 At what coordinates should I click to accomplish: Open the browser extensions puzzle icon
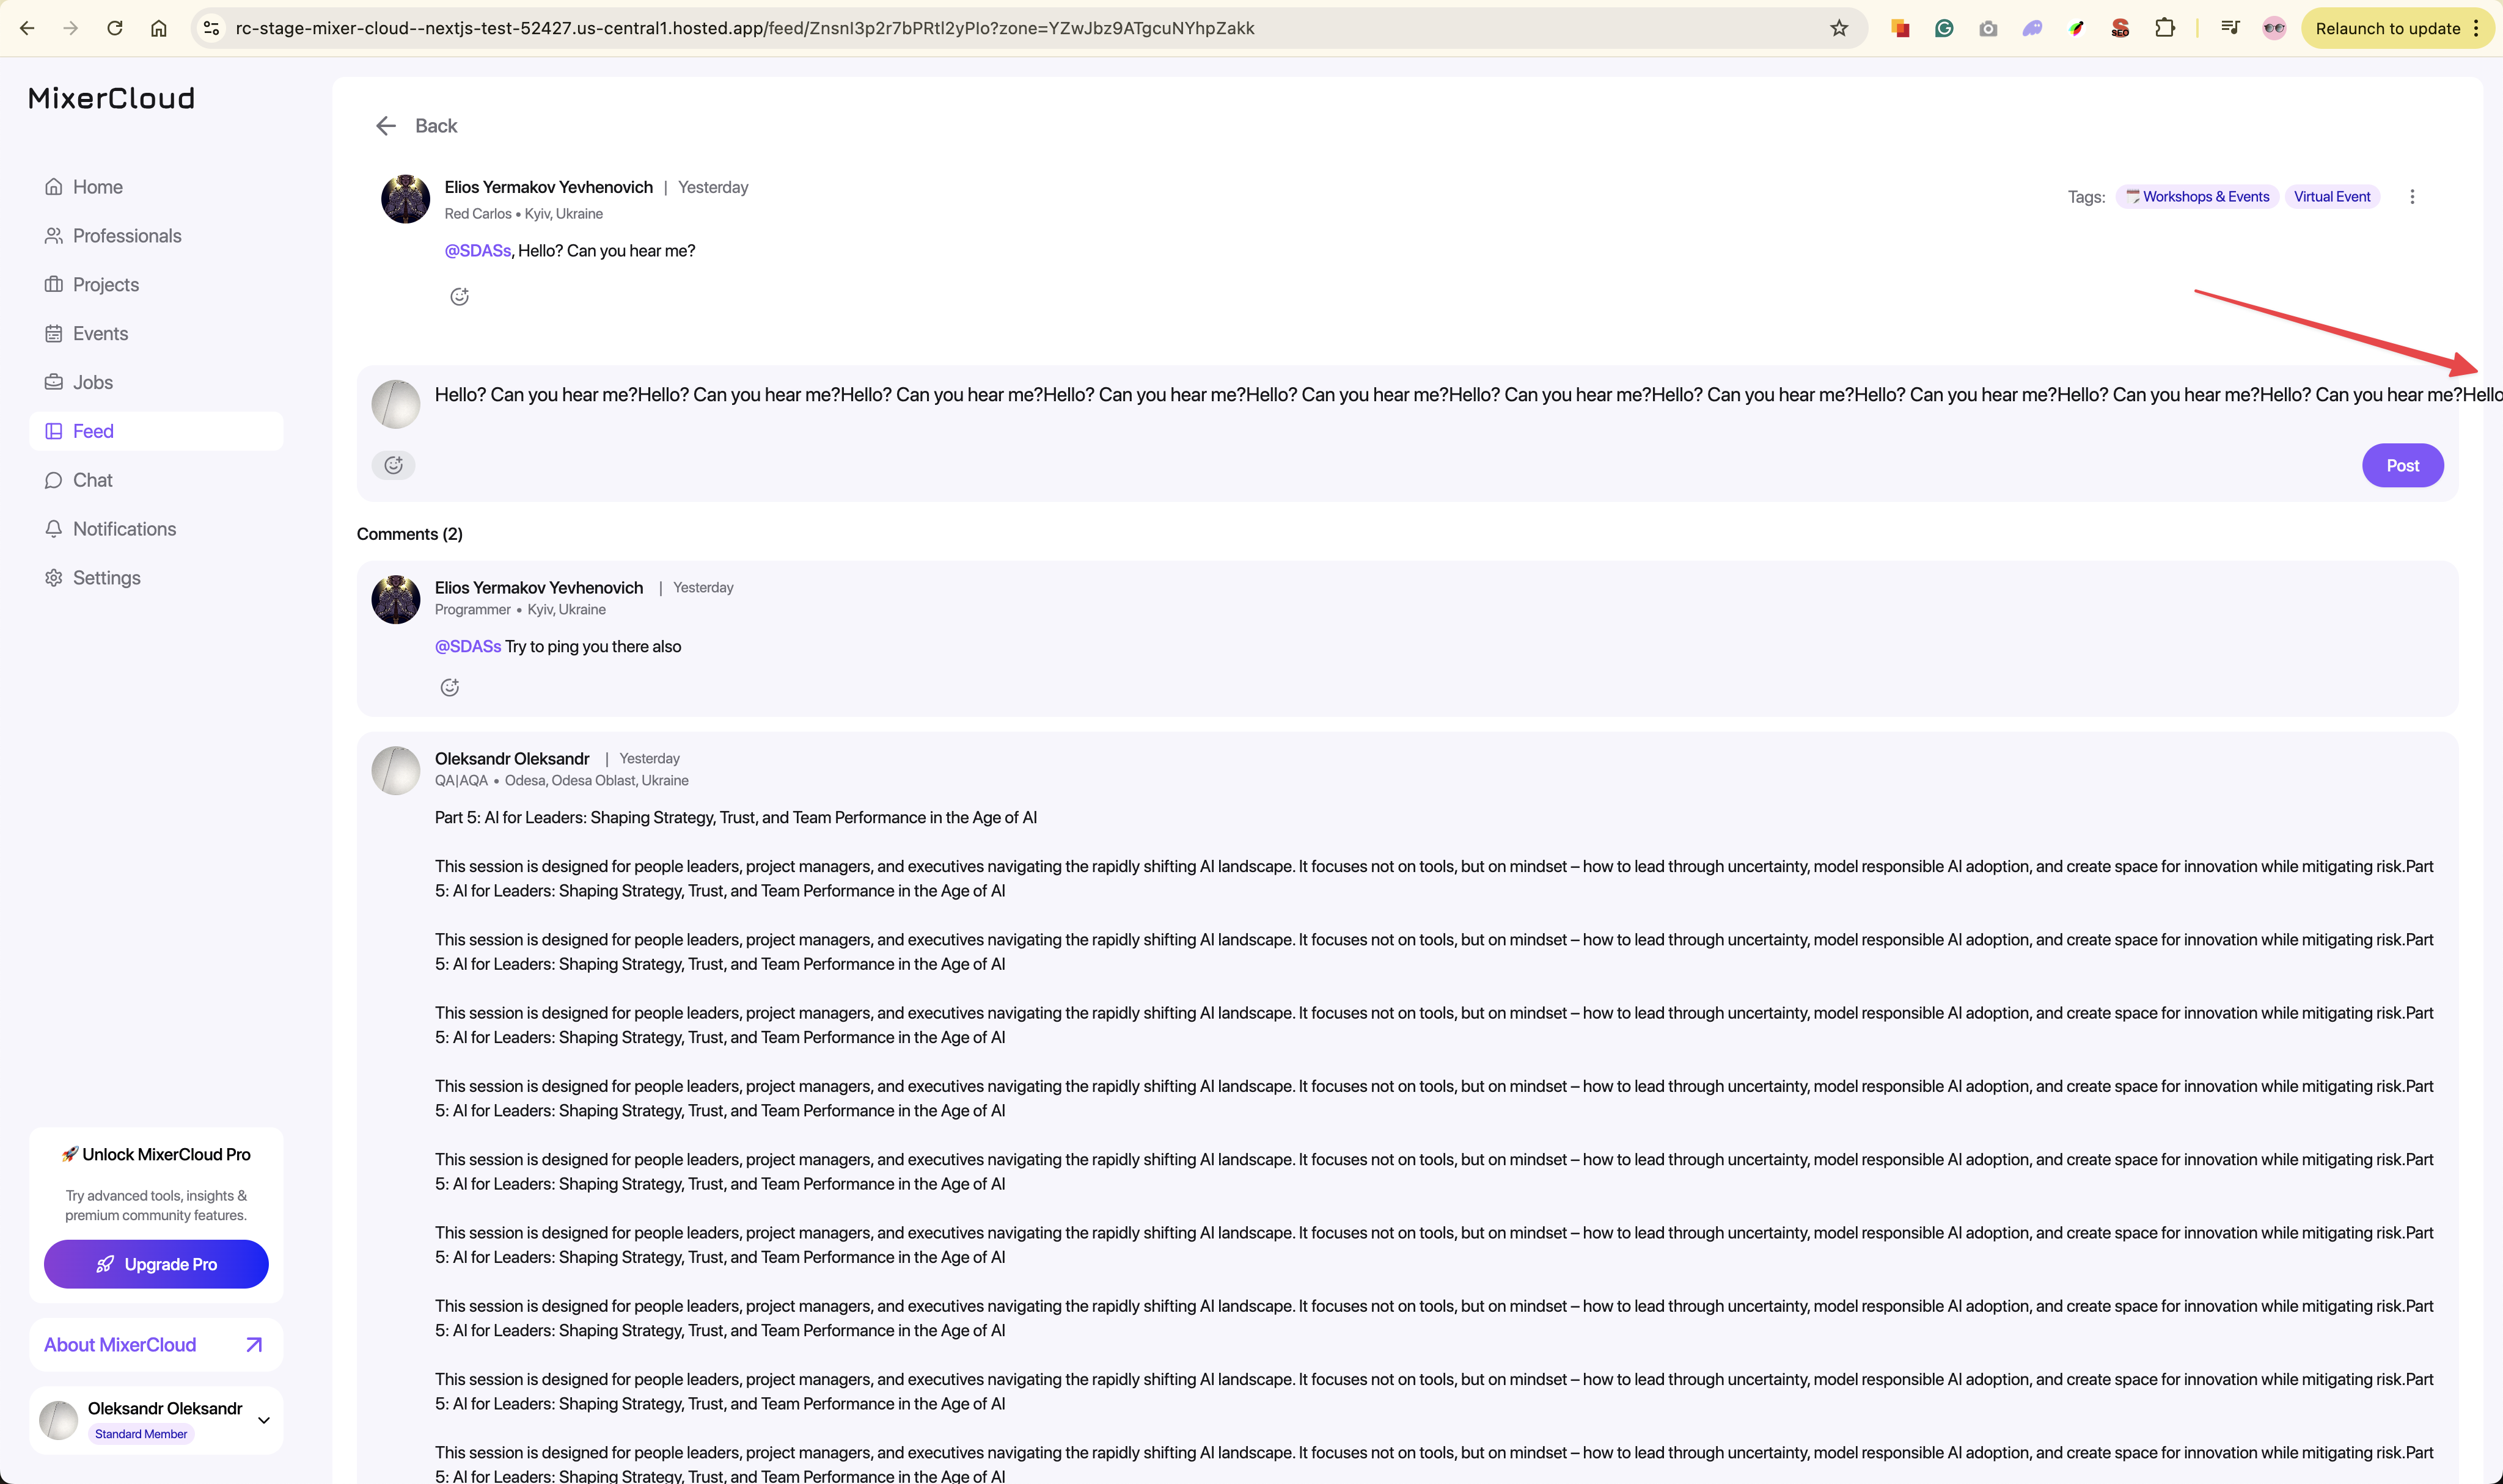coord(2164,28)
